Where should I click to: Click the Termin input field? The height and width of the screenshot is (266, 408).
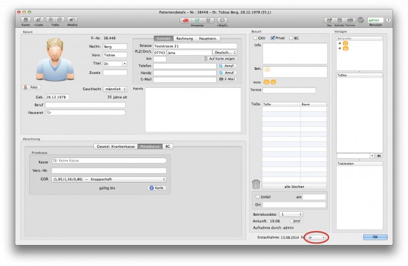pyautogui.click(x=289, y=90)
